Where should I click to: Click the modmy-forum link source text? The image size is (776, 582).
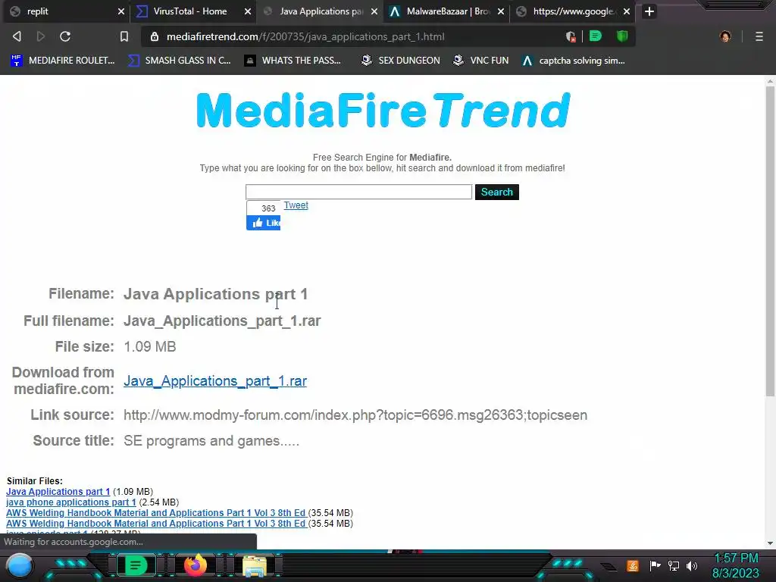[355, 415]
